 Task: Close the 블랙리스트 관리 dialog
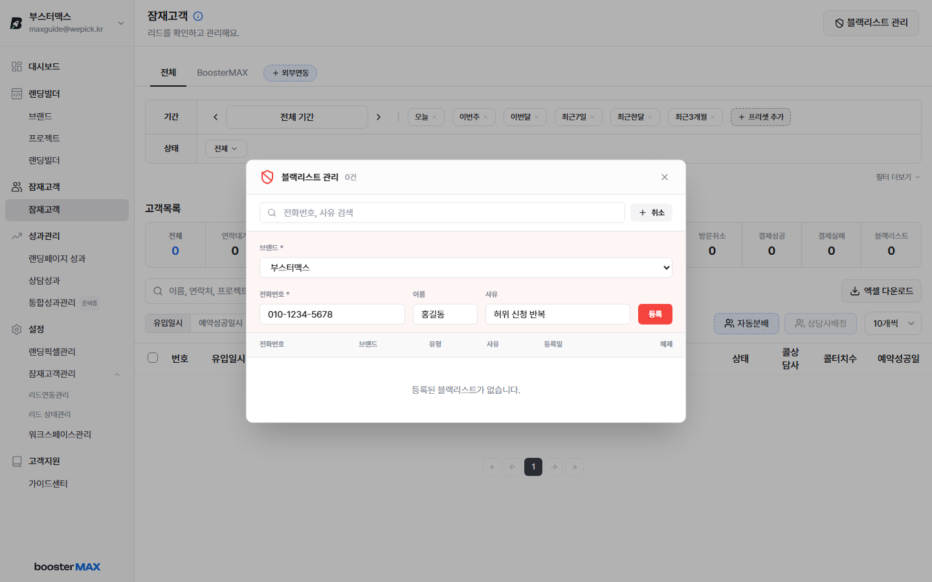tap(665, 177)
